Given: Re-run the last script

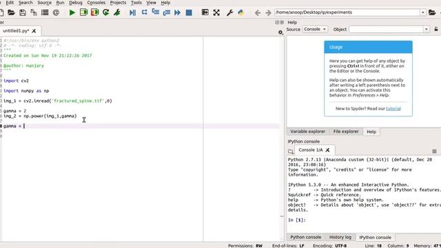Looking at the screenshot, I should tap(105, 12).
